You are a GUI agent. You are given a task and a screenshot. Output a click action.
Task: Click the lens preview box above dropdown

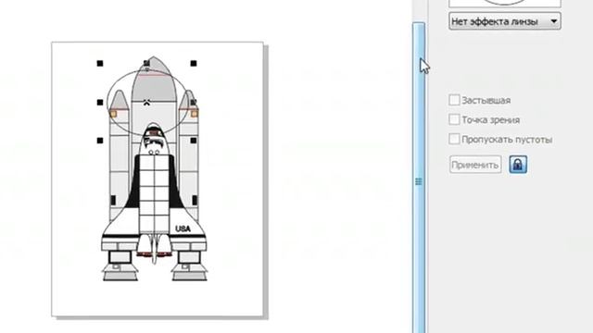(x=504, y=4)
